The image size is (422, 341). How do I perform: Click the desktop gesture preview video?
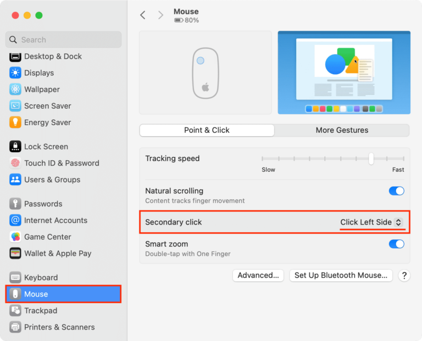pos(344,72)
